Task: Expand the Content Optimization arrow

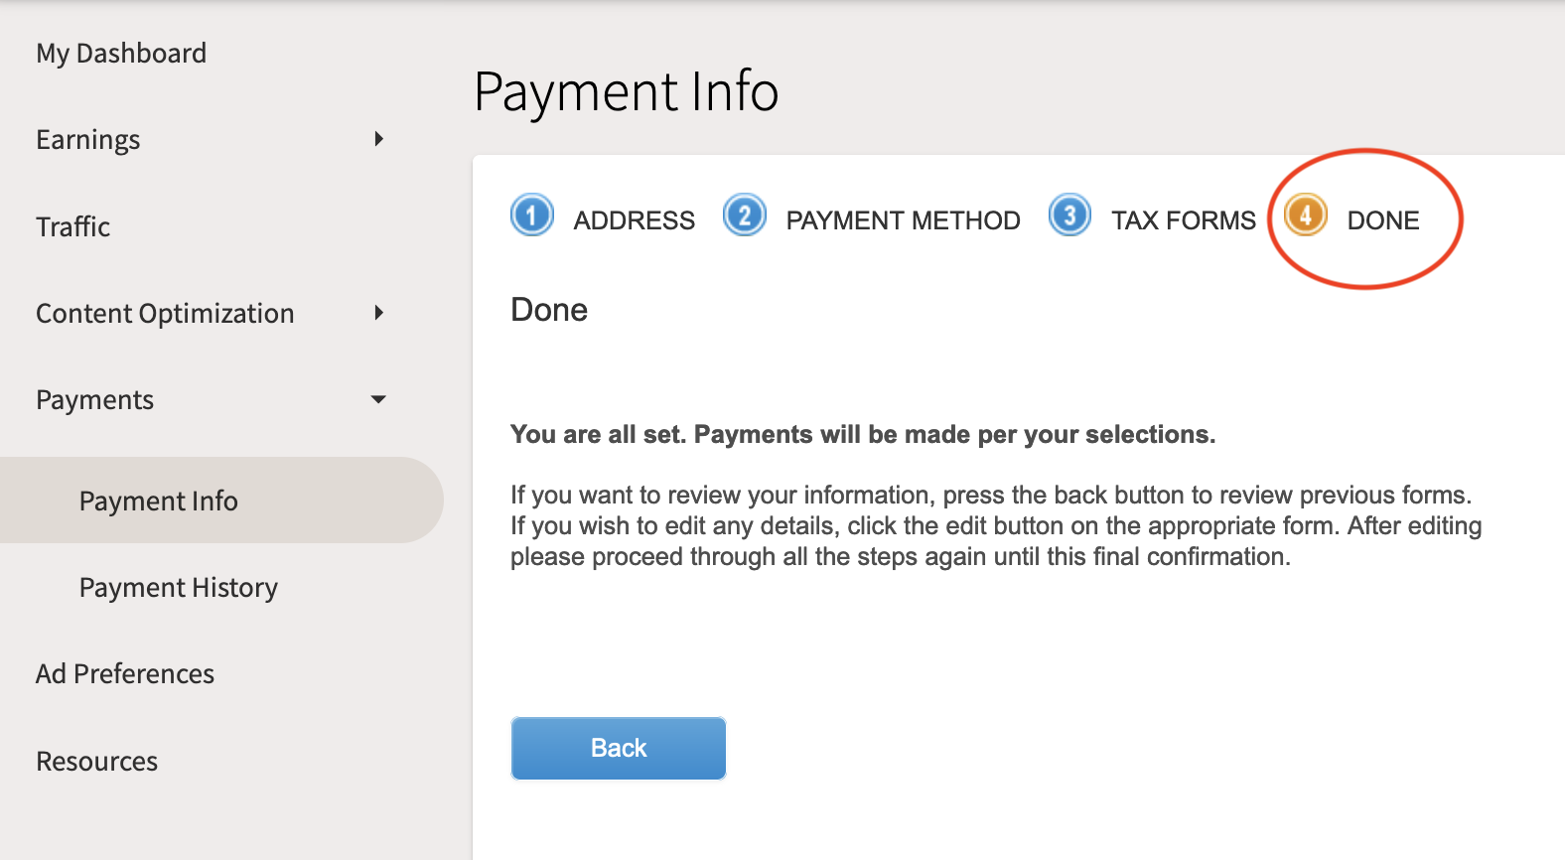Action: (x=379, y=313)
